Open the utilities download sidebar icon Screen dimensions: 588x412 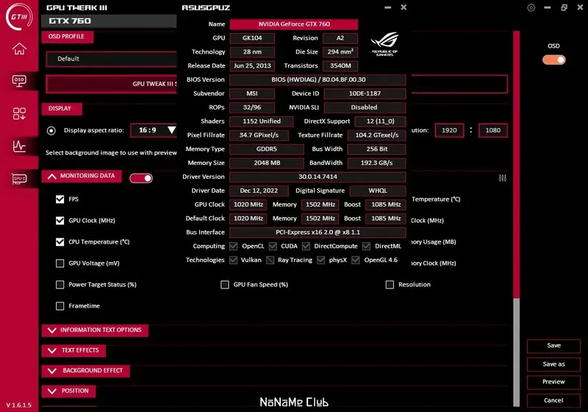tap(19, 113)
